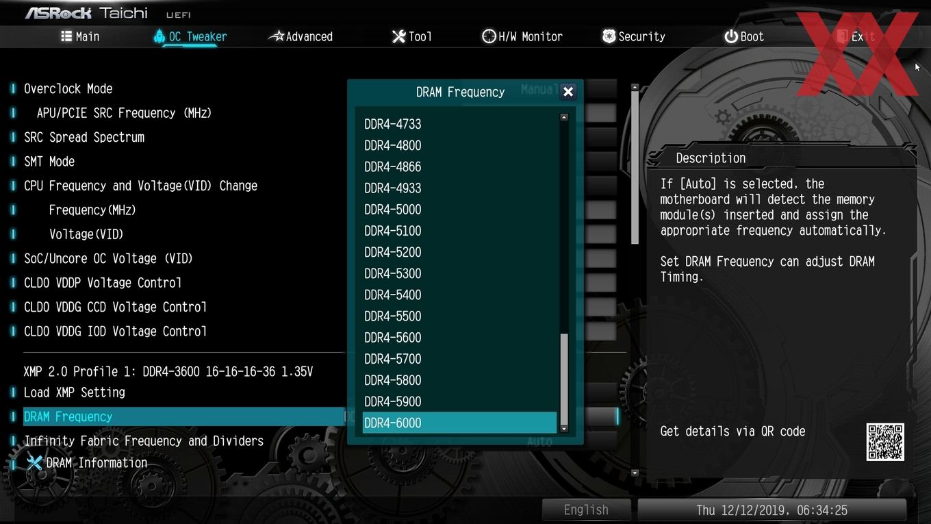Click the Main tab list icon
Viewport: 931px width, 524px height.
point(66,36)
